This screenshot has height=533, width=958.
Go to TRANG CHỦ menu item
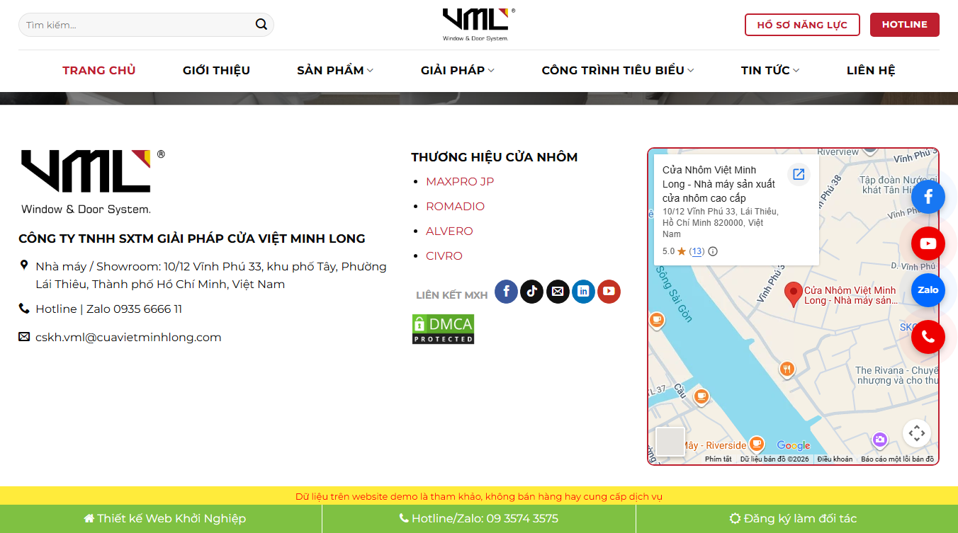(x=99, y=70)
